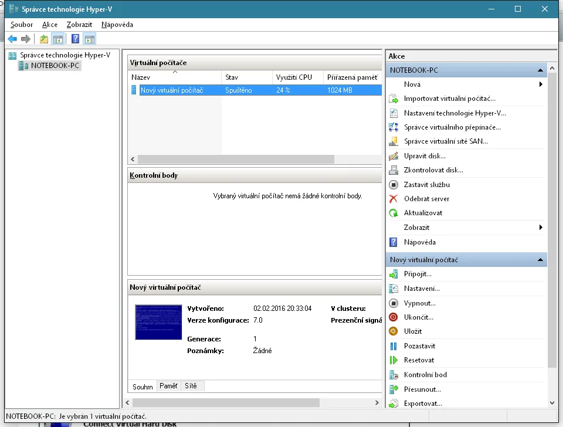Click the Nastavení technologie Hyper-V icon

394,113
